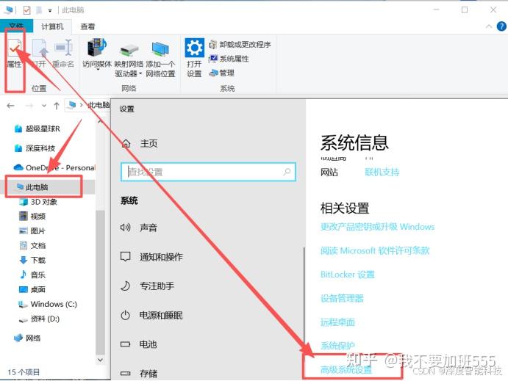Click the search magnifier in Settings
This screenshot has height=381, width=508.
click(287, 172)
